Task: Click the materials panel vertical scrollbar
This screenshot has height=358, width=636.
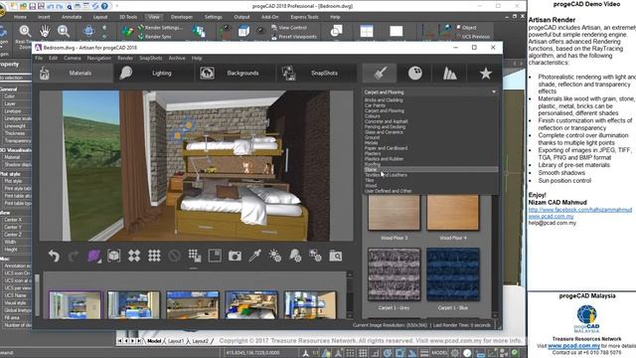Action: click(x=495, y=255)
